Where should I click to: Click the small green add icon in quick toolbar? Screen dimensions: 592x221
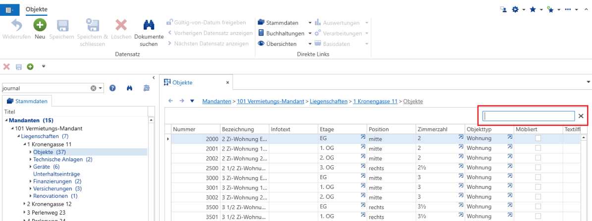(30, 67)
